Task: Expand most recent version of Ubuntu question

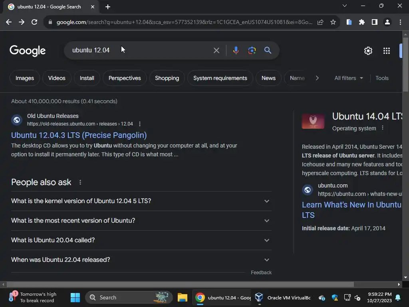Action: (141, 221)
